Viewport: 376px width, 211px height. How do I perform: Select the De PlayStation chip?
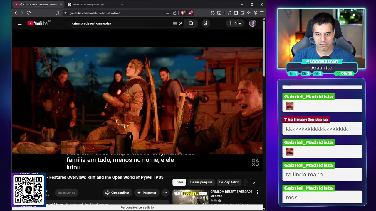click(x=229, y=182)
